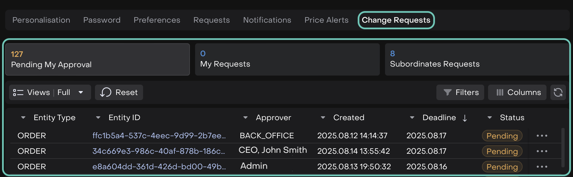
Task: Open three-dot menu for CEO, John Smith row
Action: tap(542, 151)
